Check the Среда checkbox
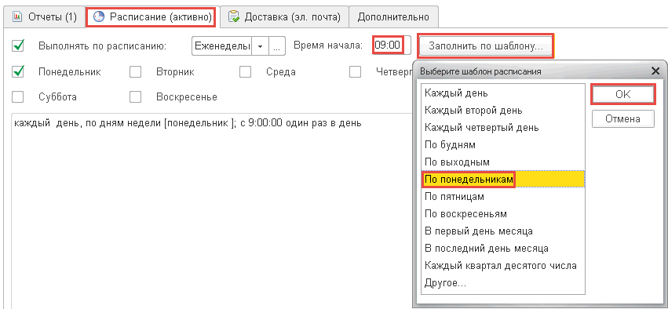 pyautogui.click(x=245, y=72)
